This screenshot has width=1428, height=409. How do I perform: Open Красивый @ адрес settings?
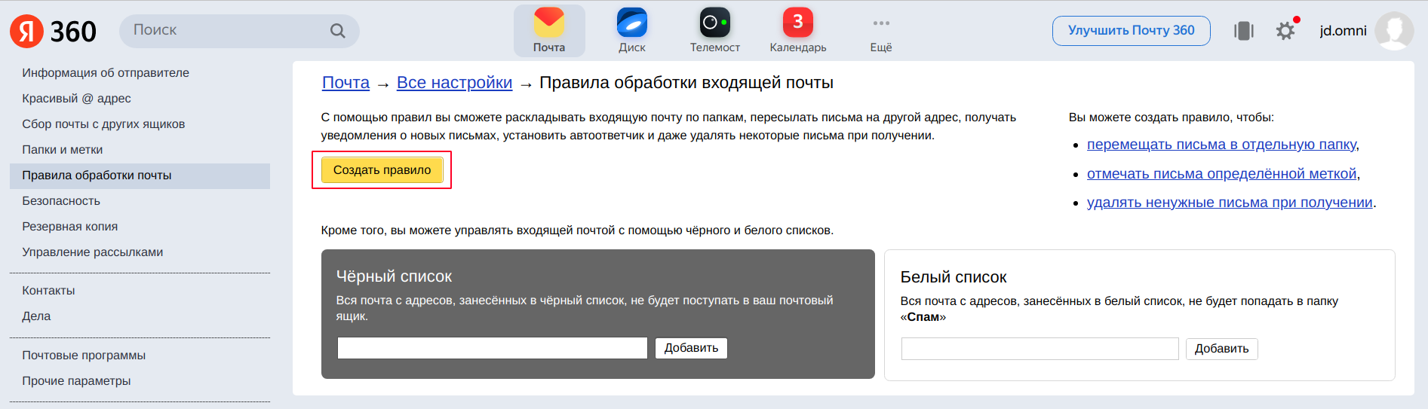(76, 99)
